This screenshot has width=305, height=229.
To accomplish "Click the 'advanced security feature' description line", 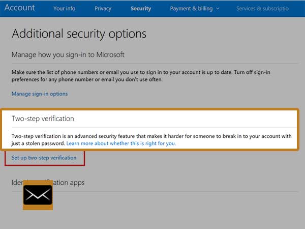I will point(151,136).
